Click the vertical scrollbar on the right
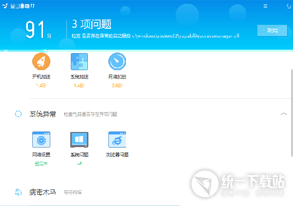Viewport: 293px width, 206px height. coord(291,112)
